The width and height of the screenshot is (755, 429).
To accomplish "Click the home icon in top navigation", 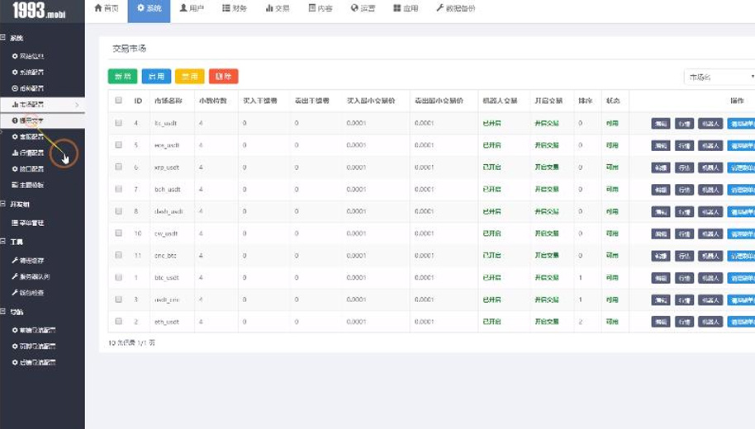I will tap(98, 8).
